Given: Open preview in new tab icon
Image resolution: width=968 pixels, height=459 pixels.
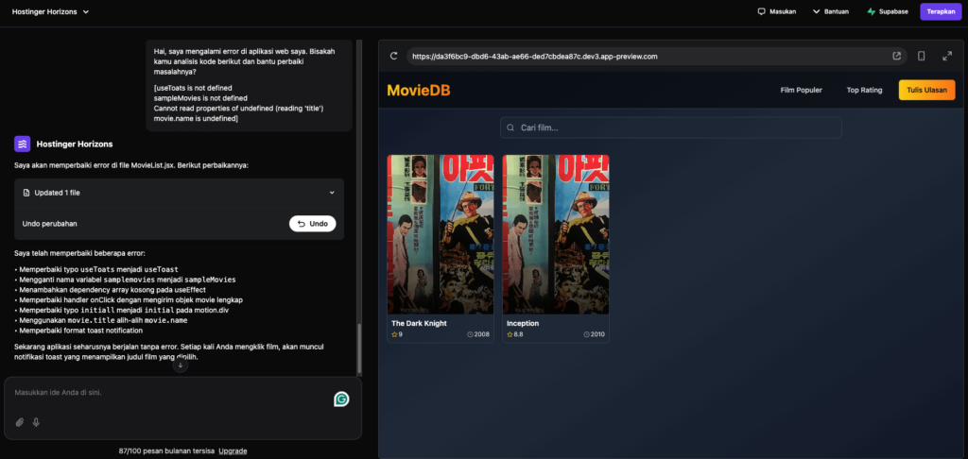Looking at the screenshot, I should coord(896,56).
